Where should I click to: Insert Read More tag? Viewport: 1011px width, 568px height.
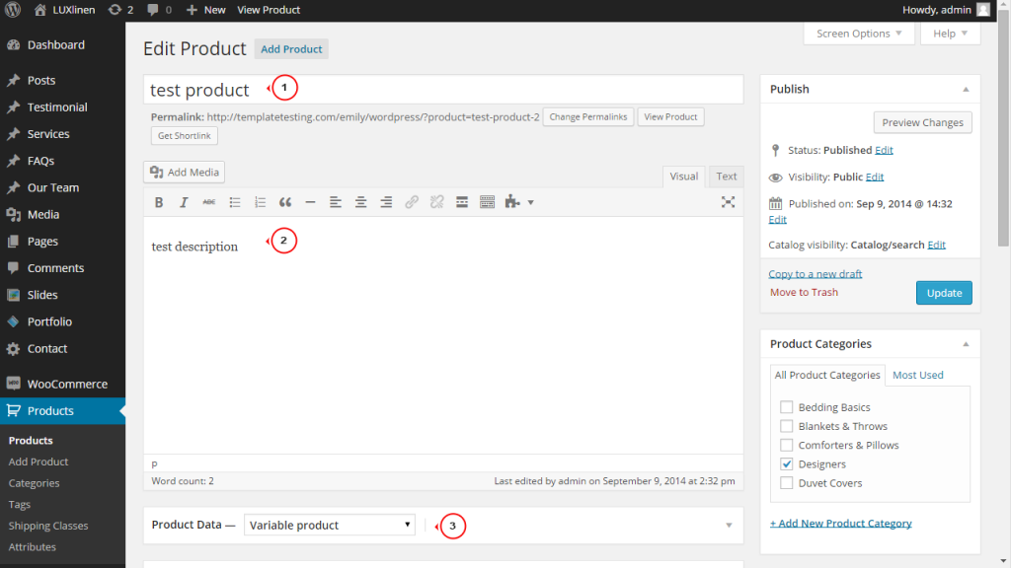click(462, 202)
